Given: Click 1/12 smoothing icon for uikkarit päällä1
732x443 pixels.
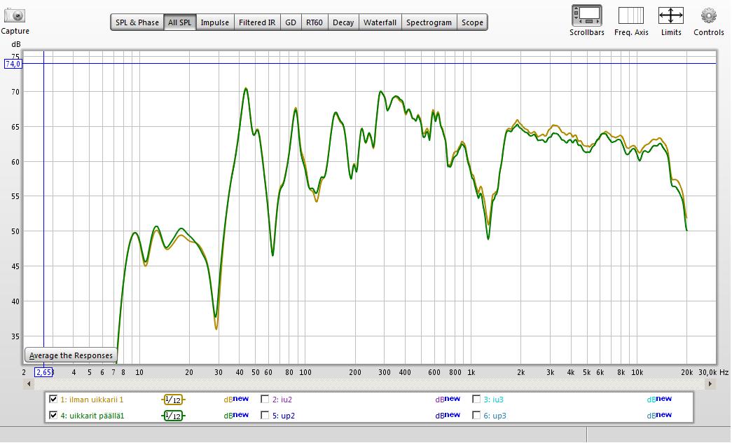Looking at the screenshot, I should (x=173, y=416).
